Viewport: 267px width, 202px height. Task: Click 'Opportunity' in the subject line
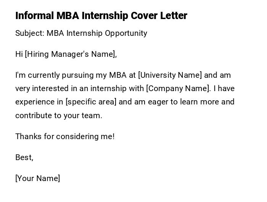pos(126,33)
